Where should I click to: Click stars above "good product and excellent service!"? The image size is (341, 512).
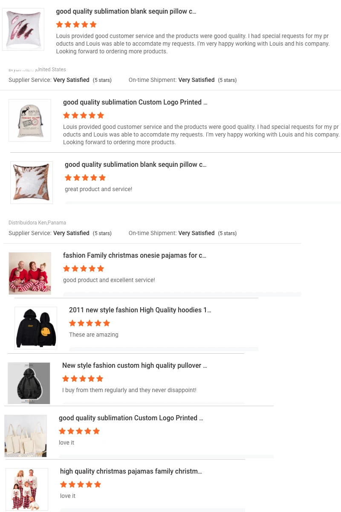[84, 268]
